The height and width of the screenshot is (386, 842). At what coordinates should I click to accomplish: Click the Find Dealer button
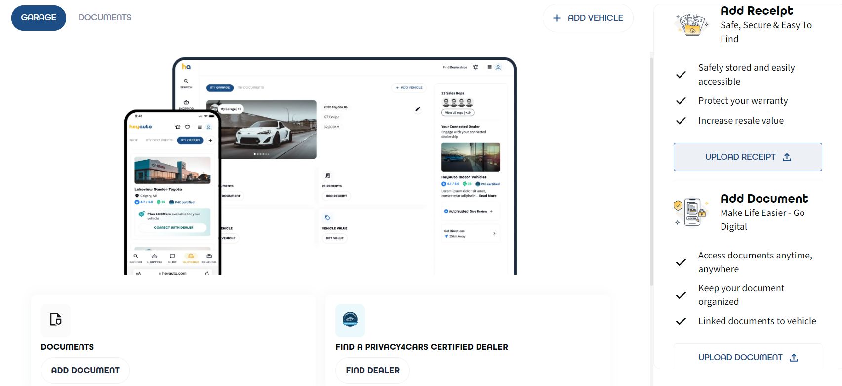click(372, 370)
